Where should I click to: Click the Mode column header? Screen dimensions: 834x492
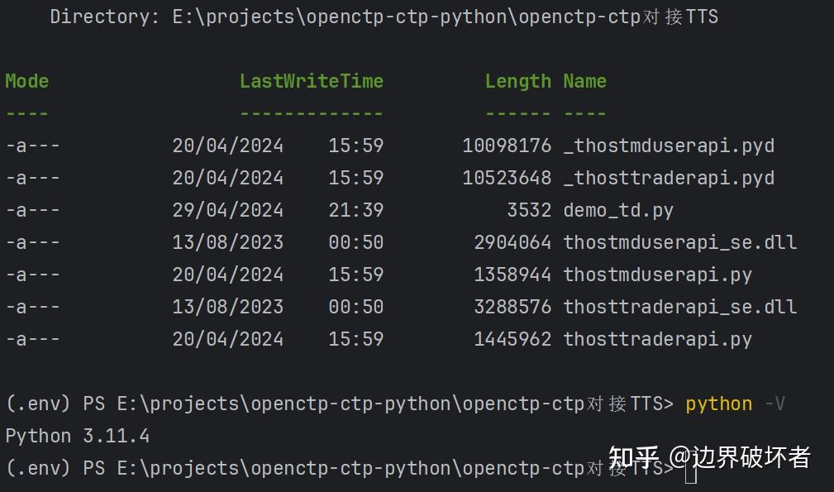26,80
